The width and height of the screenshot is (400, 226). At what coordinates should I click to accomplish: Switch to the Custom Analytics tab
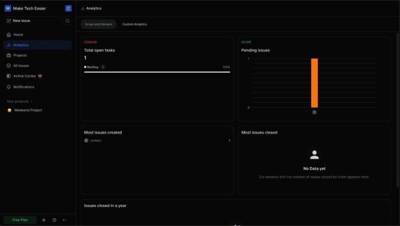pos(134,24)
